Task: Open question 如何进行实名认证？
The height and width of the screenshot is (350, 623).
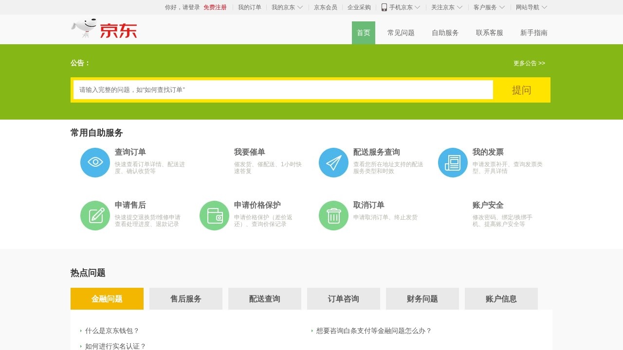Action: pos(116,346)
